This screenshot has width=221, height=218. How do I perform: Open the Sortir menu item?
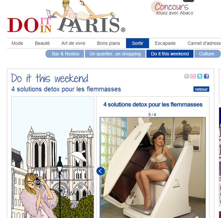[137, 43]
